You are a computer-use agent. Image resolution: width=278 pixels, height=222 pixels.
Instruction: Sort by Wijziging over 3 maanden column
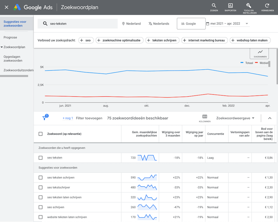point(171,134)
